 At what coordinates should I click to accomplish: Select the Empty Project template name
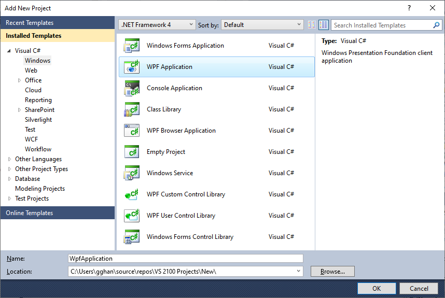point(166,152)
